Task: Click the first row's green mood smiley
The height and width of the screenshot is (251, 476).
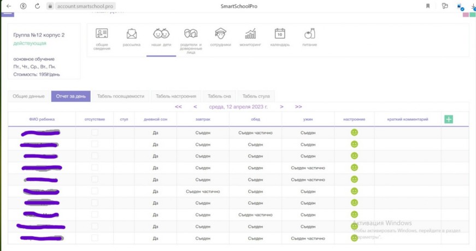Action: [x=354, y=132]
